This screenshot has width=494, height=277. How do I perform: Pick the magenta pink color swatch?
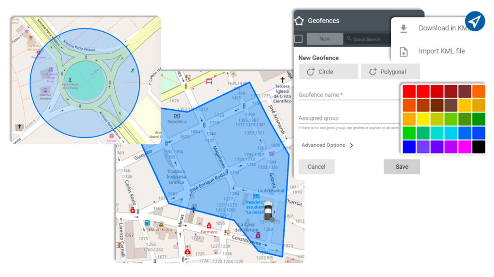pos(465,147)
